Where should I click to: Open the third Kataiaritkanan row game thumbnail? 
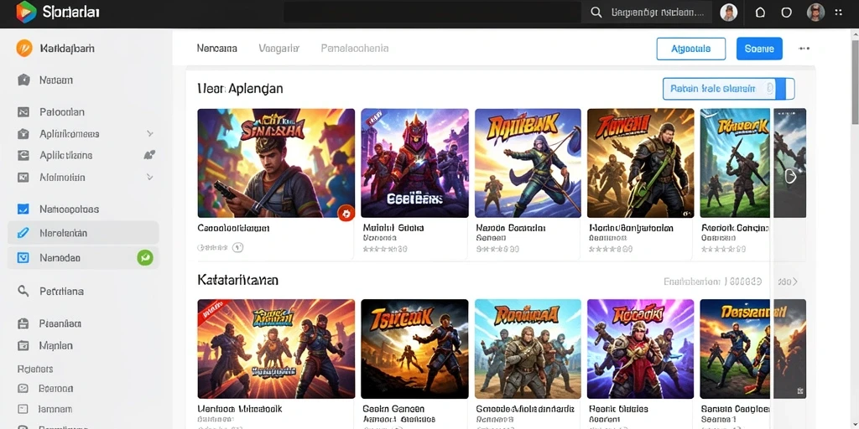click(x=528, y=349)
